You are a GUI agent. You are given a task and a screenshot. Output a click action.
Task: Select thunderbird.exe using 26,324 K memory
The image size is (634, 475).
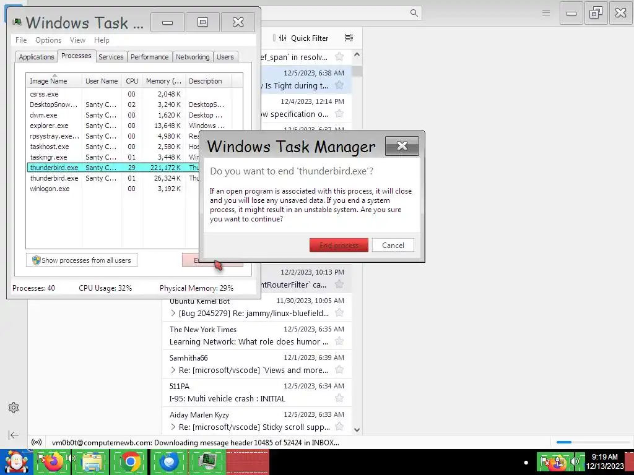pyautogui.click(x=113, y=178)
